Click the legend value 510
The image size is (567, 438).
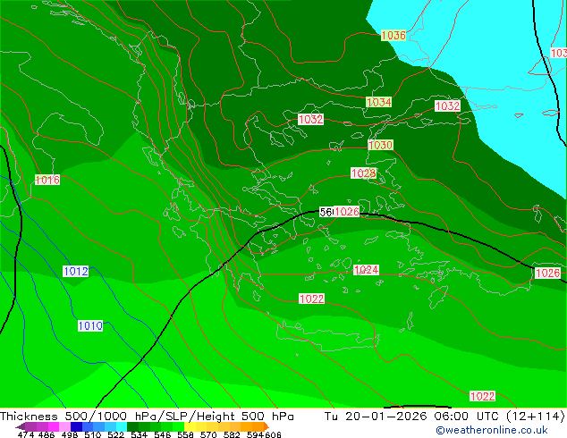pos(93,434)
